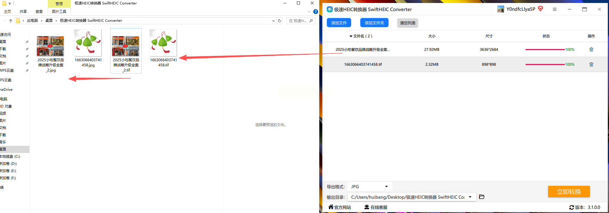The width and height of the screenshot is (609, 213).
Task: Click dimension 3636*2684 cell
Action: (489, 50)
